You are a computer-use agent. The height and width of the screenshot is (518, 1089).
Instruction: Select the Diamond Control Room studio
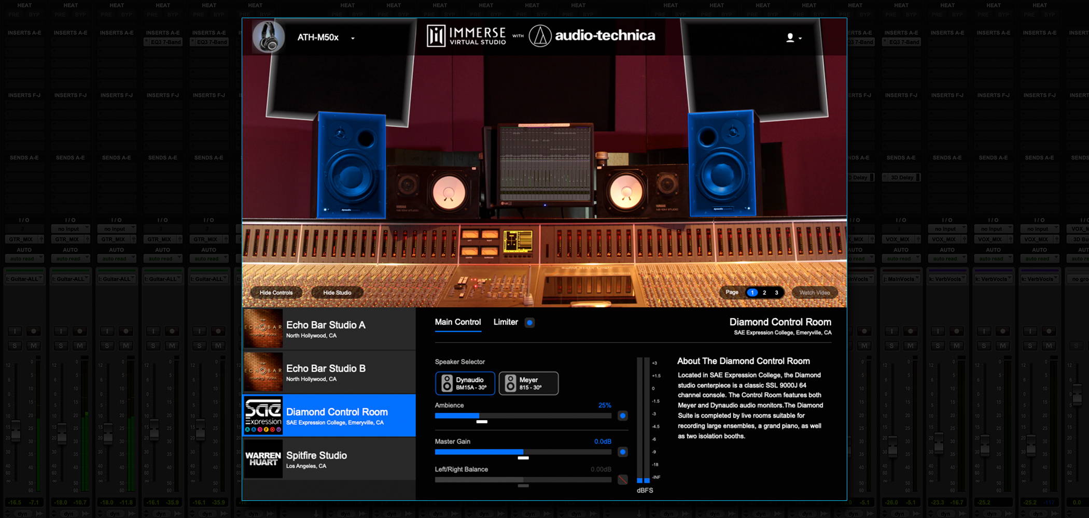tap(329, 415)
